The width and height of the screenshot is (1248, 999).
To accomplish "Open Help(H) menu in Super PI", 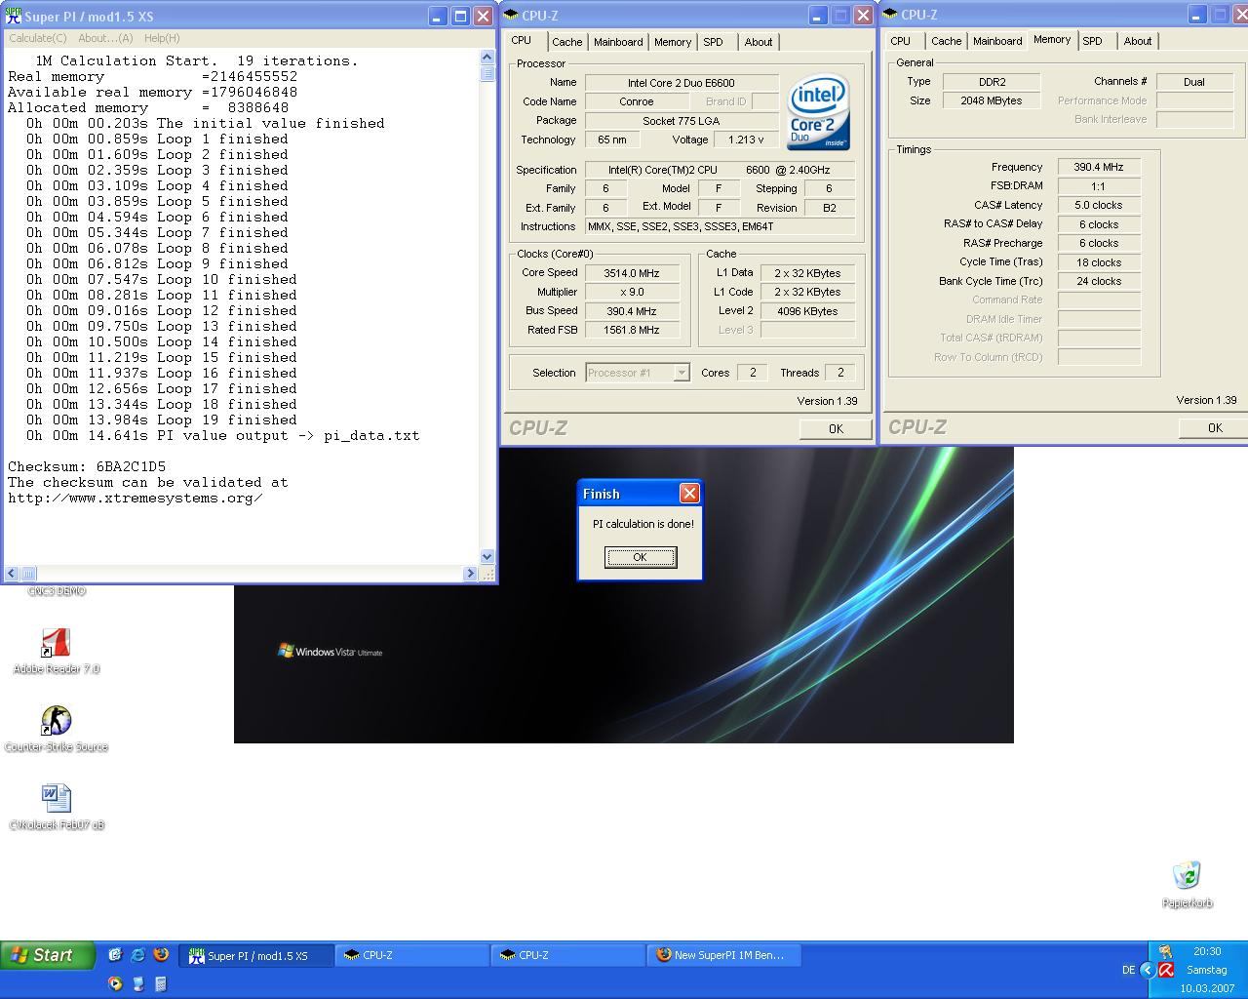I will (x=162, y=38).
